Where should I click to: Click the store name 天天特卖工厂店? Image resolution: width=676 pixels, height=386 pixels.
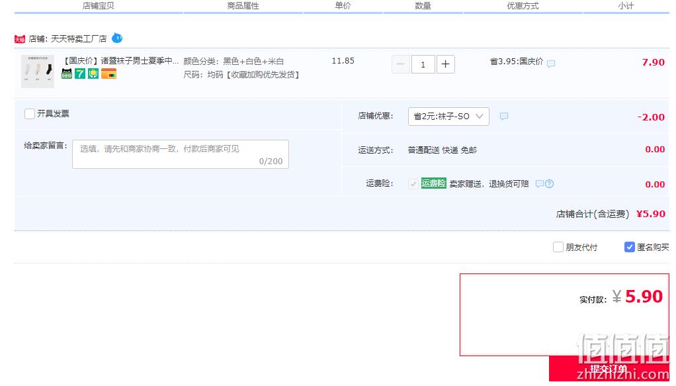79,39
